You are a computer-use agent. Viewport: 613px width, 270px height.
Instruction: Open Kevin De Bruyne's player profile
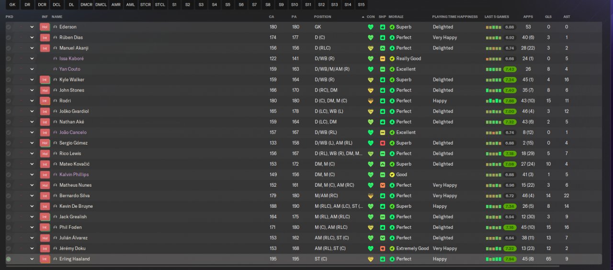(76, 206)
